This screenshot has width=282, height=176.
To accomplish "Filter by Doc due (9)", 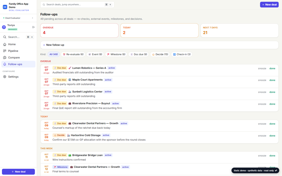I will (138, 54).
